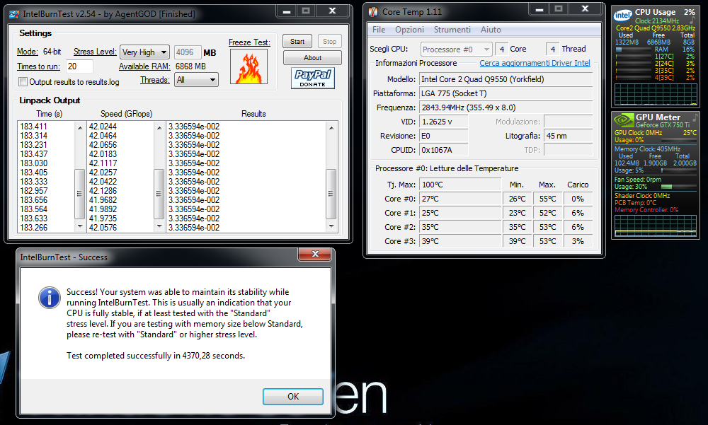Click Time column scrollbar down arrow
This screenshot has height=425, width=708.
[x=80, y=226]
